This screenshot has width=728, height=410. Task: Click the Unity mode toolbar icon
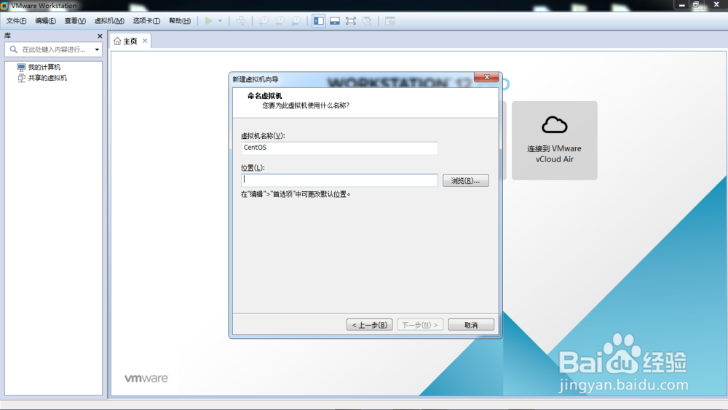click(367, 21)
